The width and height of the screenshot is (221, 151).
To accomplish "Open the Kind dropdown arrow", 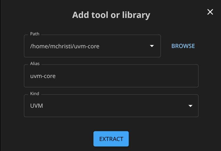I will pos(190,106).
